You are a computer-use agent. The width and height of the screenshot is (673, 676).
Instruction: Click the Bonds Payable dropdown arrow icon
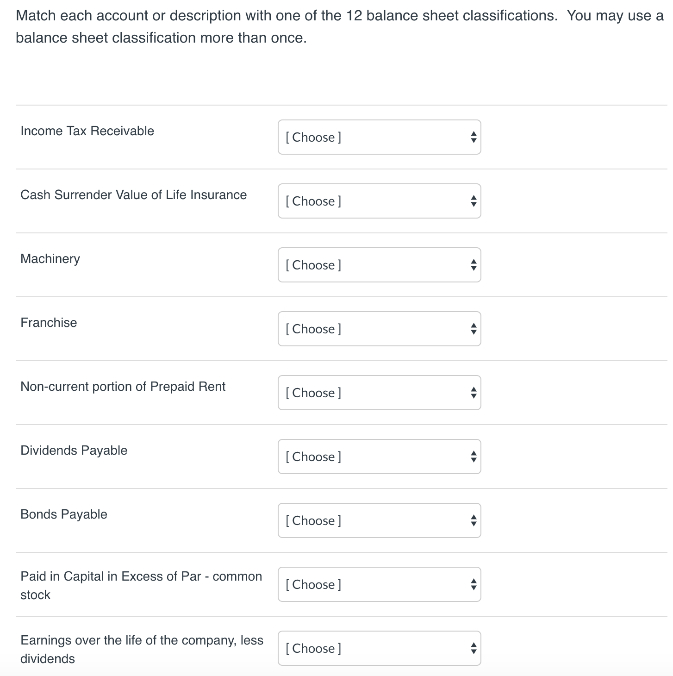474,520
